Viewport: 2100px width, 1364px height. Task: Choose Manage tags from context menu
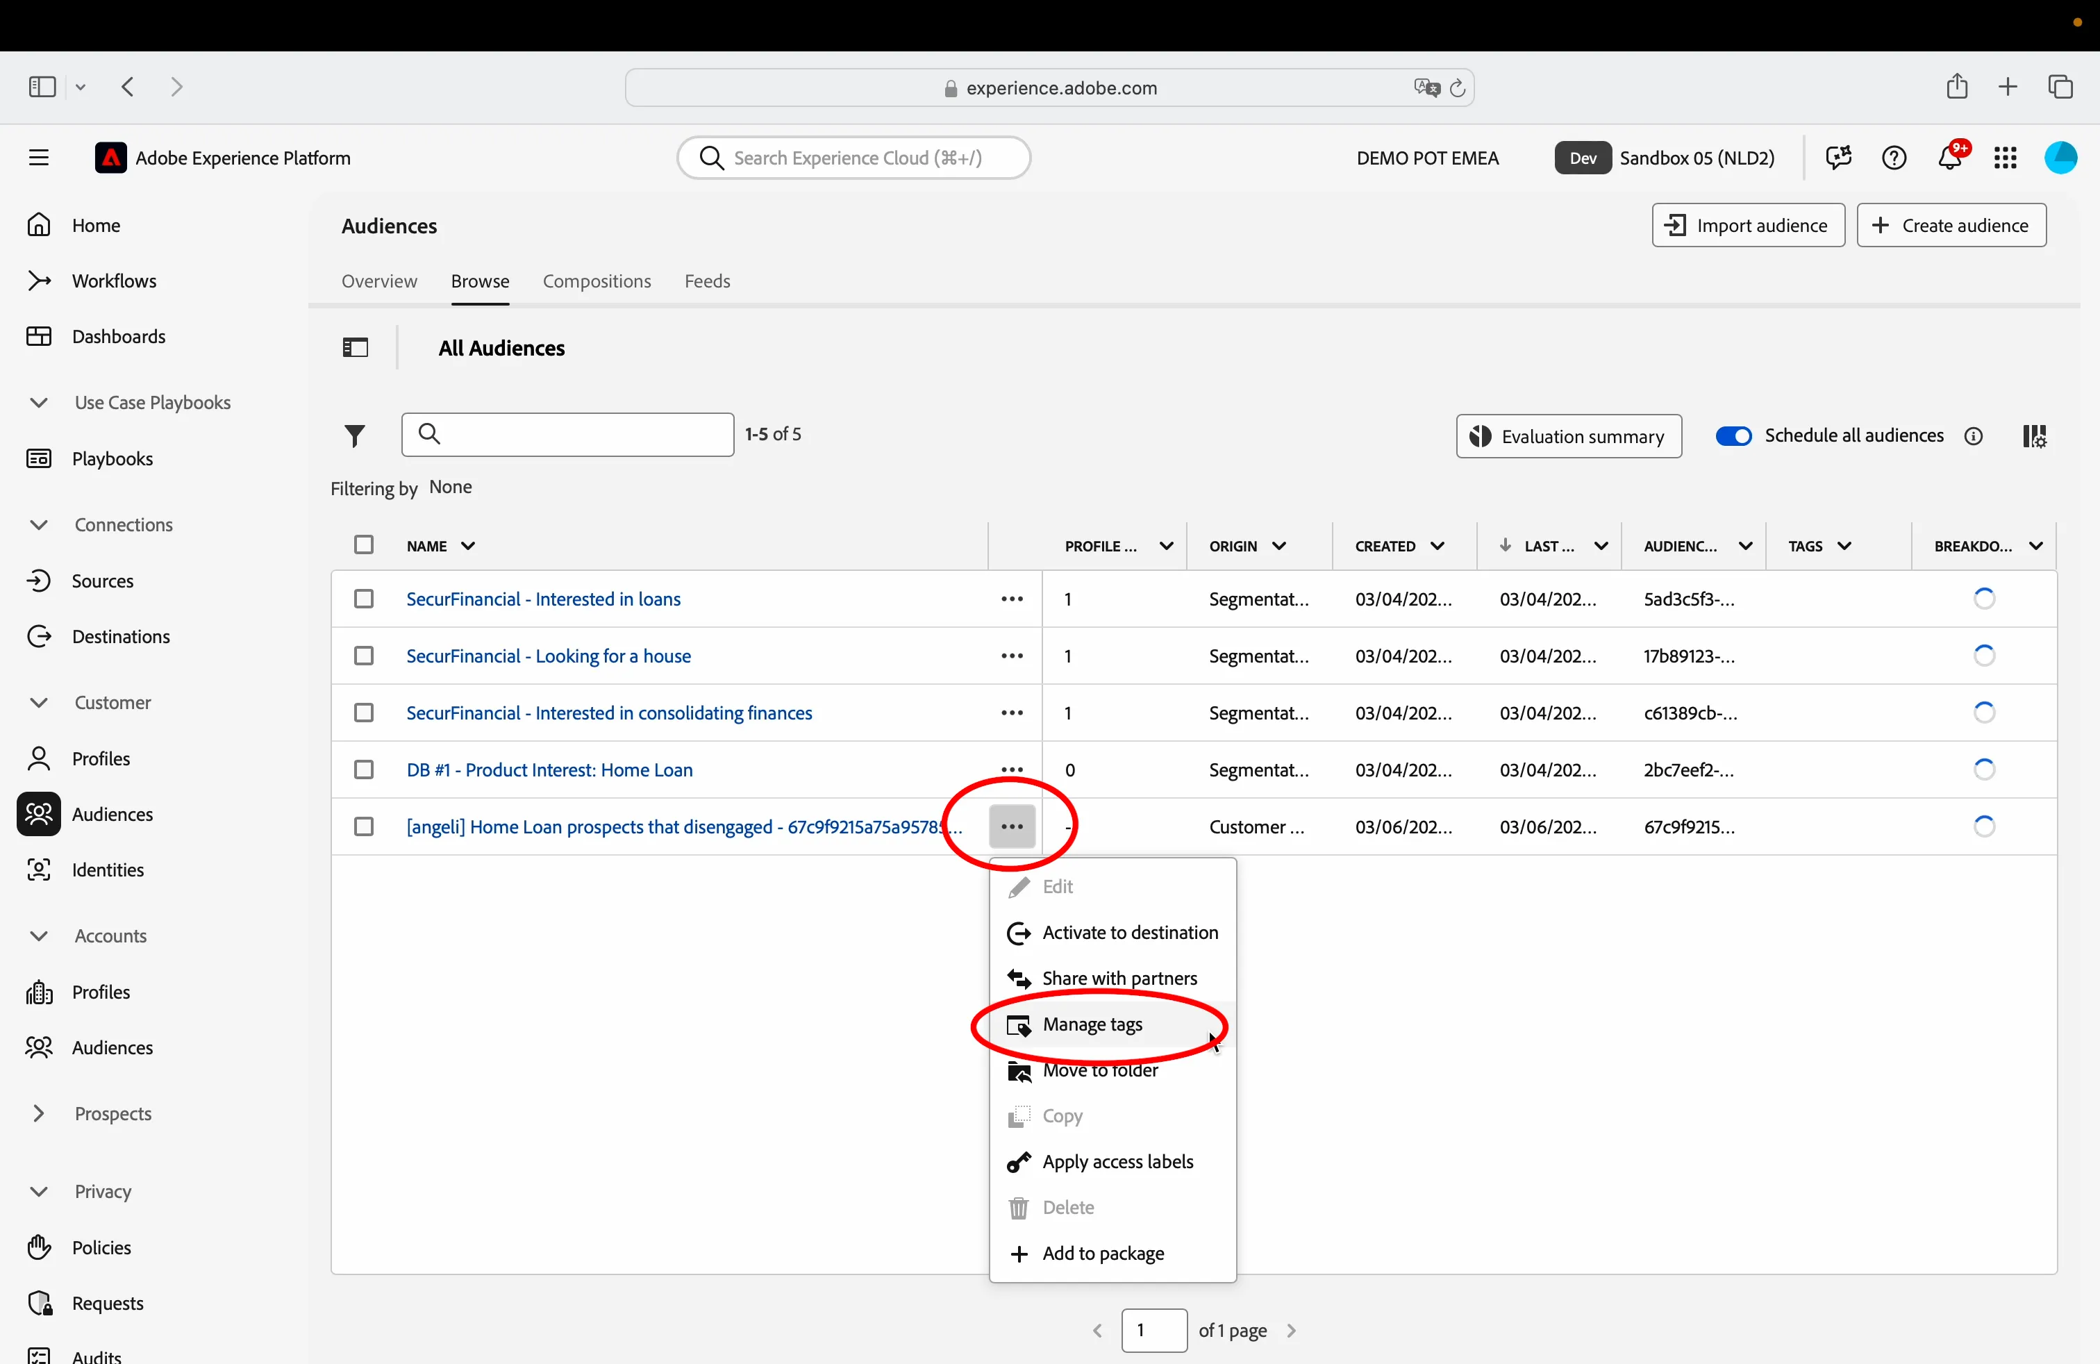[1112, 1024]
